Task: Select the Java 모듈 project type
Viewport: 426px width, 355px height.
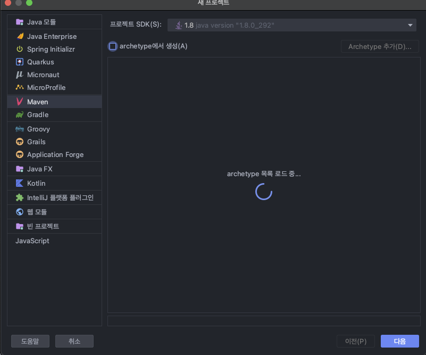Action: [x=55, y=22]
